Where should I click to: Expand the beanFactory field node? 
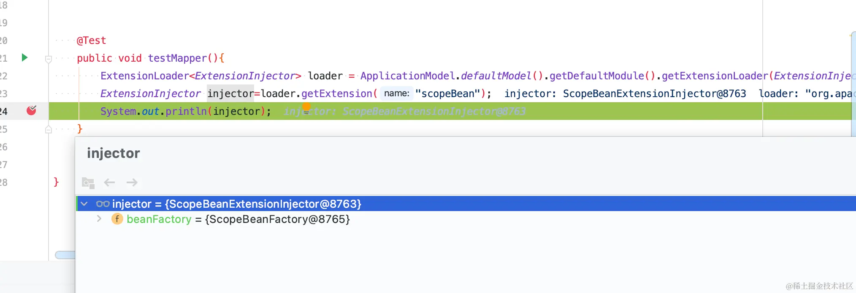pos(99,219)
